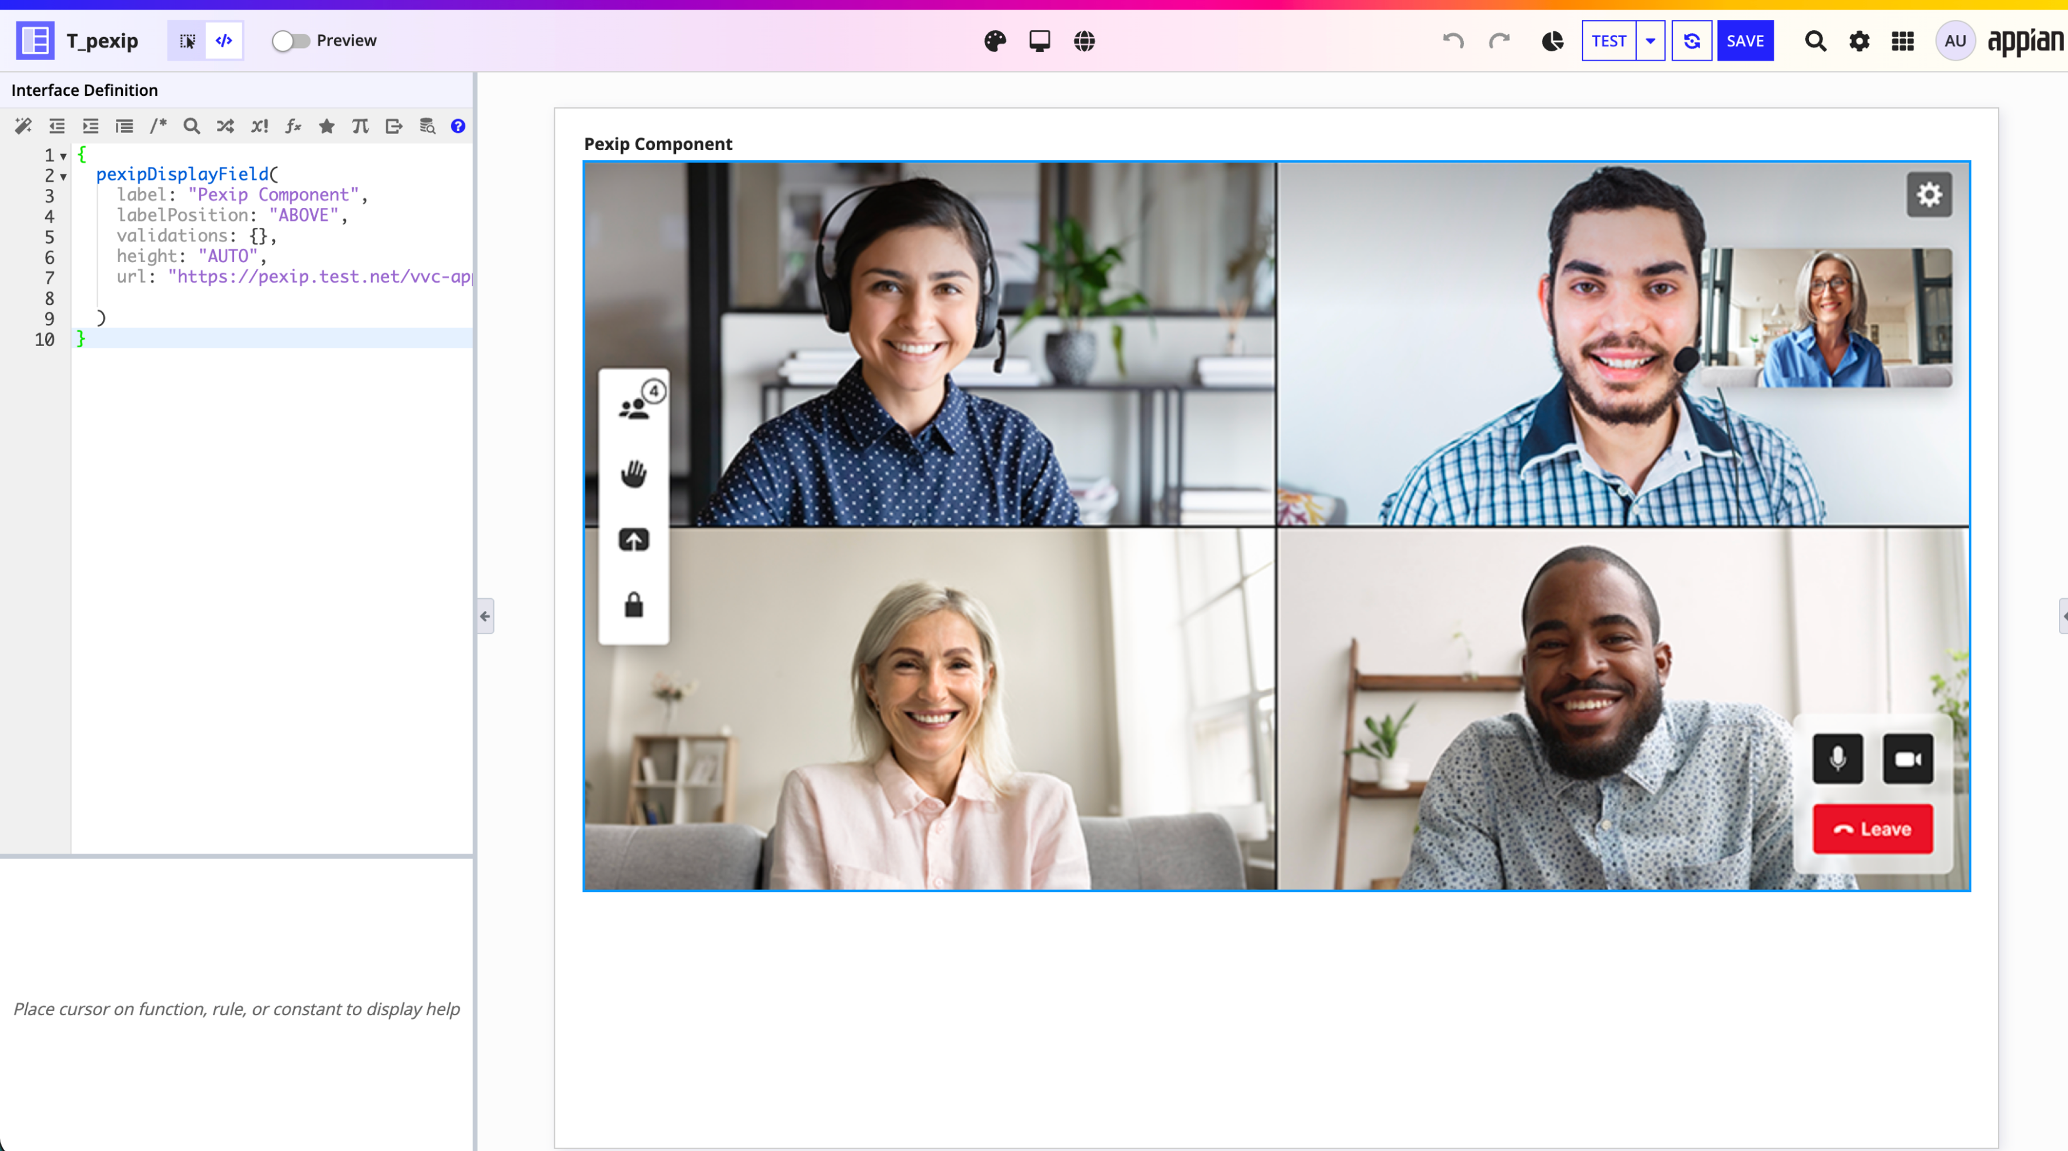Click the validations line in the code
This screenshot has width=2068, height=1151.
point(197,236)
